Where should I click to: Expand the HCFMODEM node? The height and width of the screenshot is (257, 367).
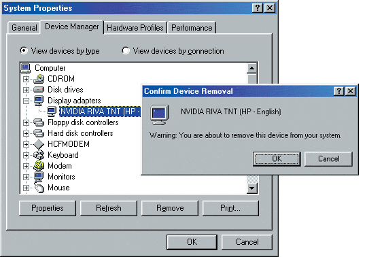coord(27,144)
